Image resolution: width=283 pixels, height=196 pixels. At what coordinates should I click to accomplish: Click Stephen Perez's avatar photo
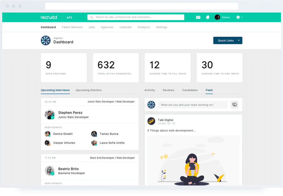click(50, 114)
